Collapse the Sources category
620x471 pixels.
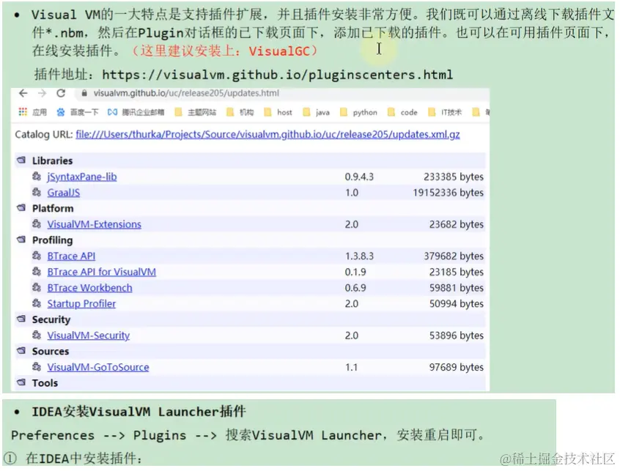(21, 350)
